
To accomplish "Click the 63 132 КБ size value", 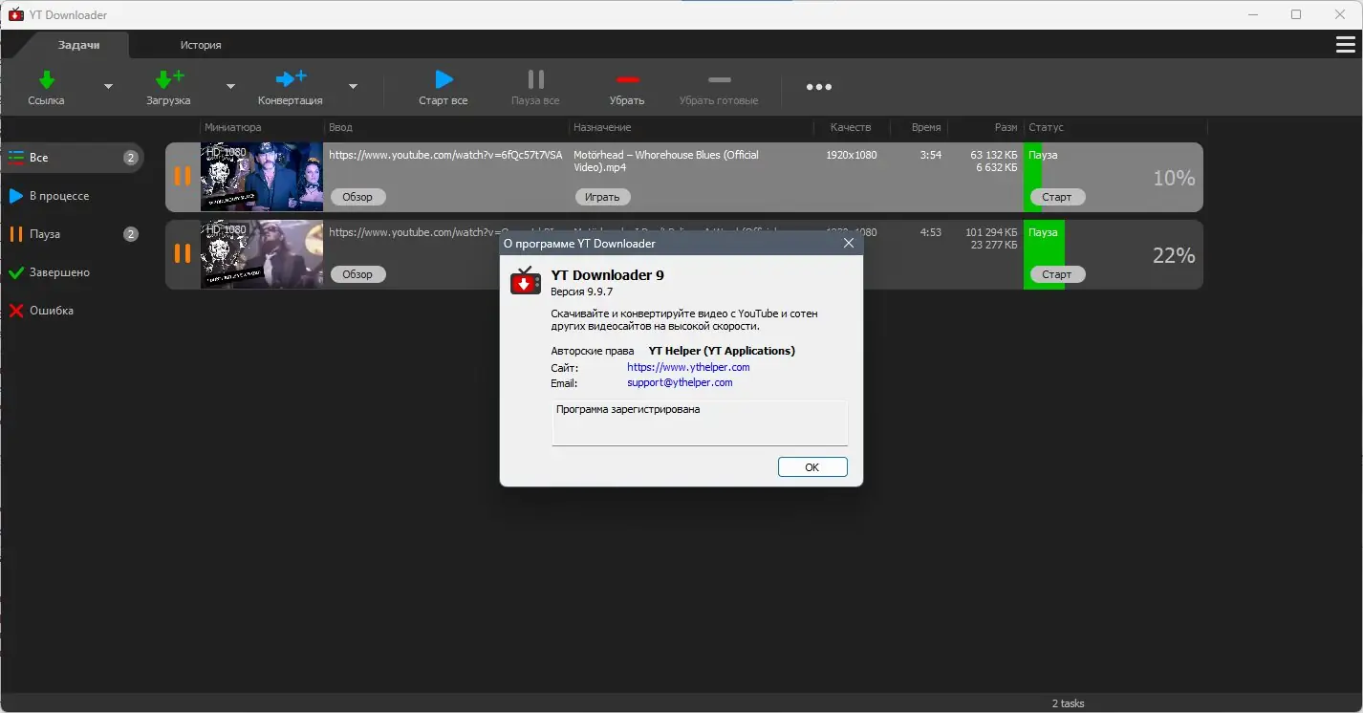I will pos(994,155).
